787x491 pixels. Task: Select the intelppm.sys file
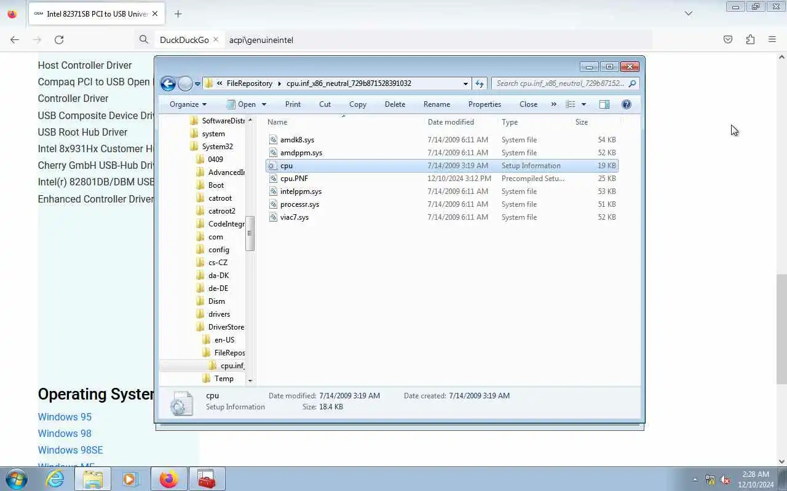pyautogui.click(x=301, y=191)
